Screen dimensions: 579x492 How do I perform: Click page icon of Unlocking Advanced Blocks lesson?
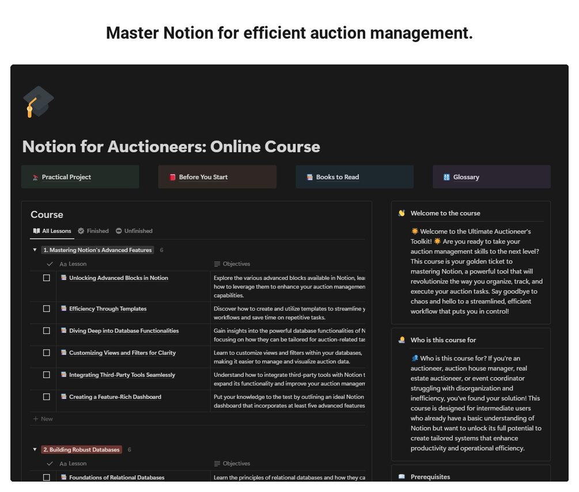(63, 277)
